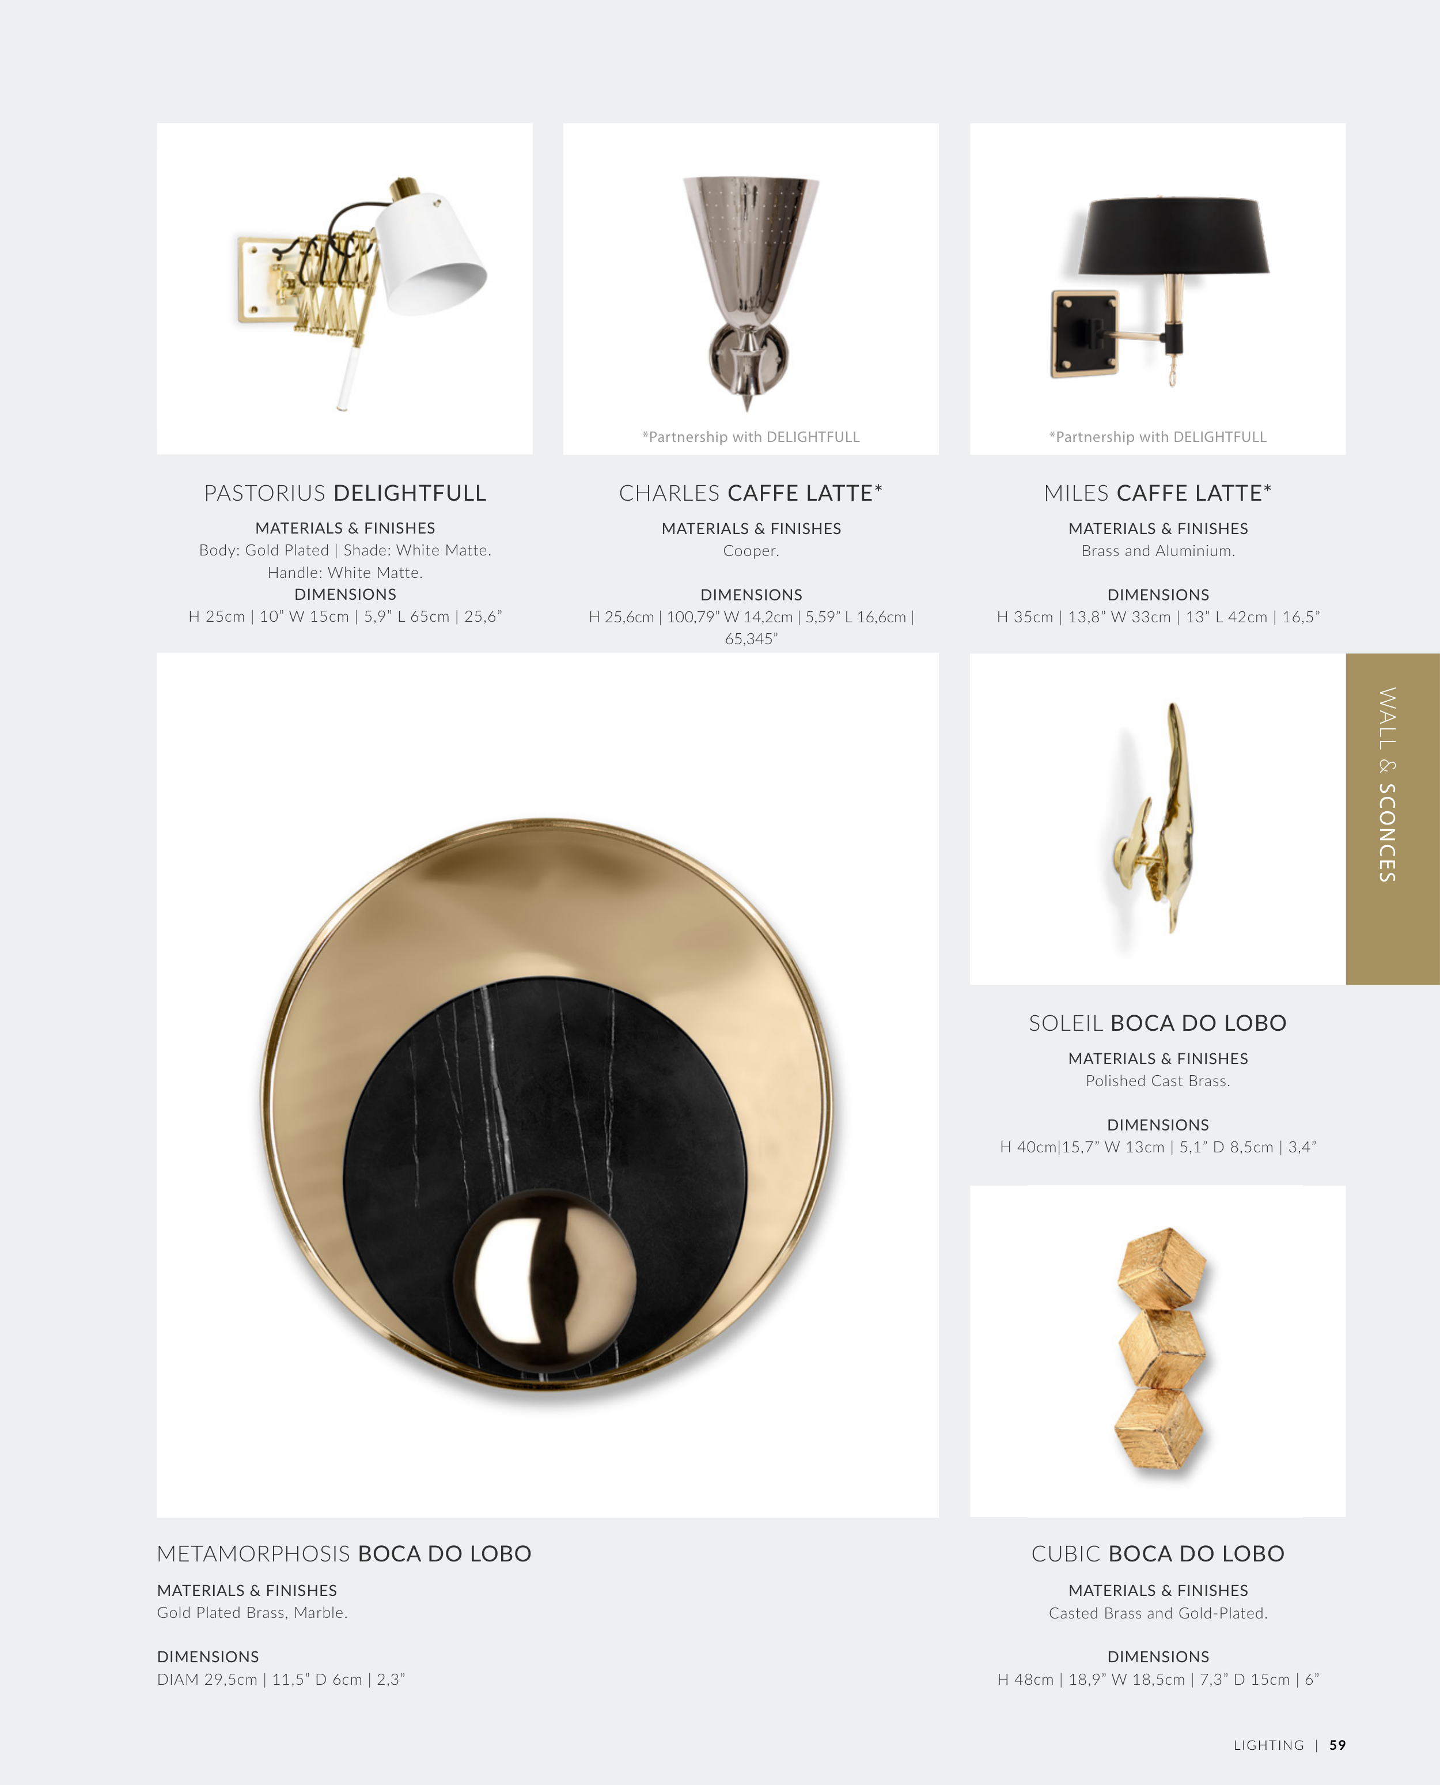Click the large Metamorphosis gold disc image
Viewport: 1440px width, 1785px height.
click(x=547, y=1084)
